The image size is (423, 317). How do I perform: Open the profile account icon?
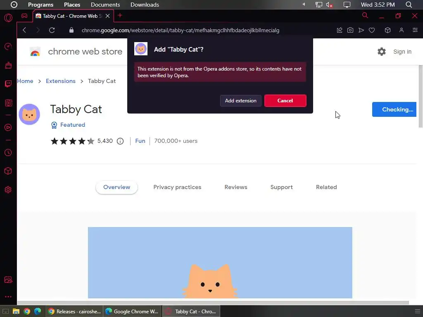click(402, 30)
